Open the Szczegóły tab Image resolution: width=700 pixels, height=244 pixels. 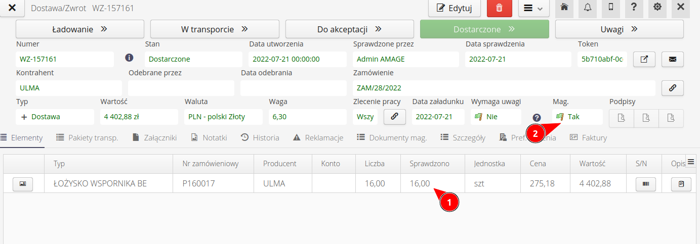coord(463,137)
